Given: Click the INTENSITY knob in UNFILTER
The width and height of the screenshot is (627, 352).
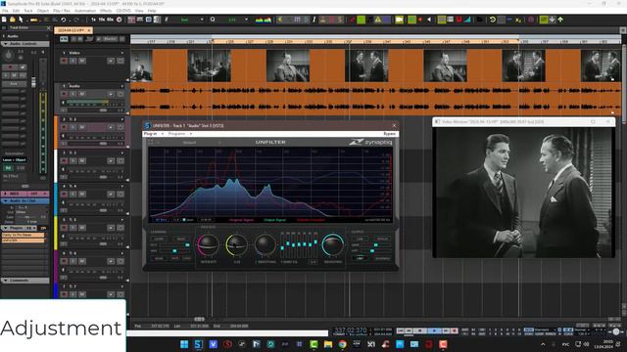Looking at the screenshot, I should pyautogui.click(x=208, y=244).
